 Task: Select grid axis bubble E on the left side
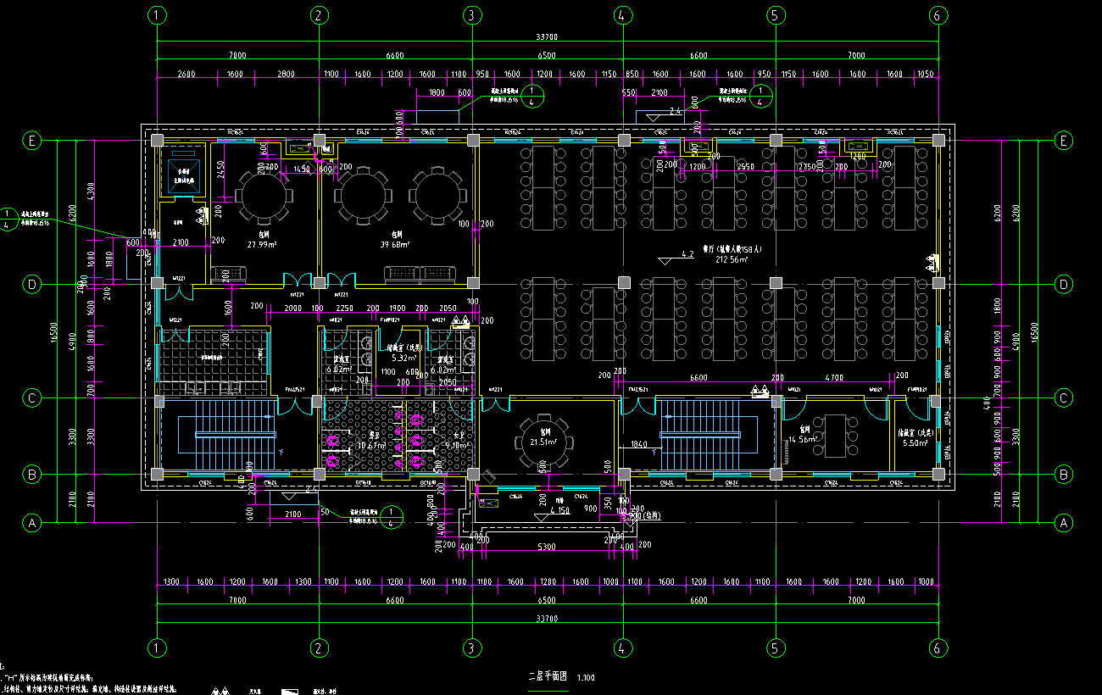[x=32, y=140]
